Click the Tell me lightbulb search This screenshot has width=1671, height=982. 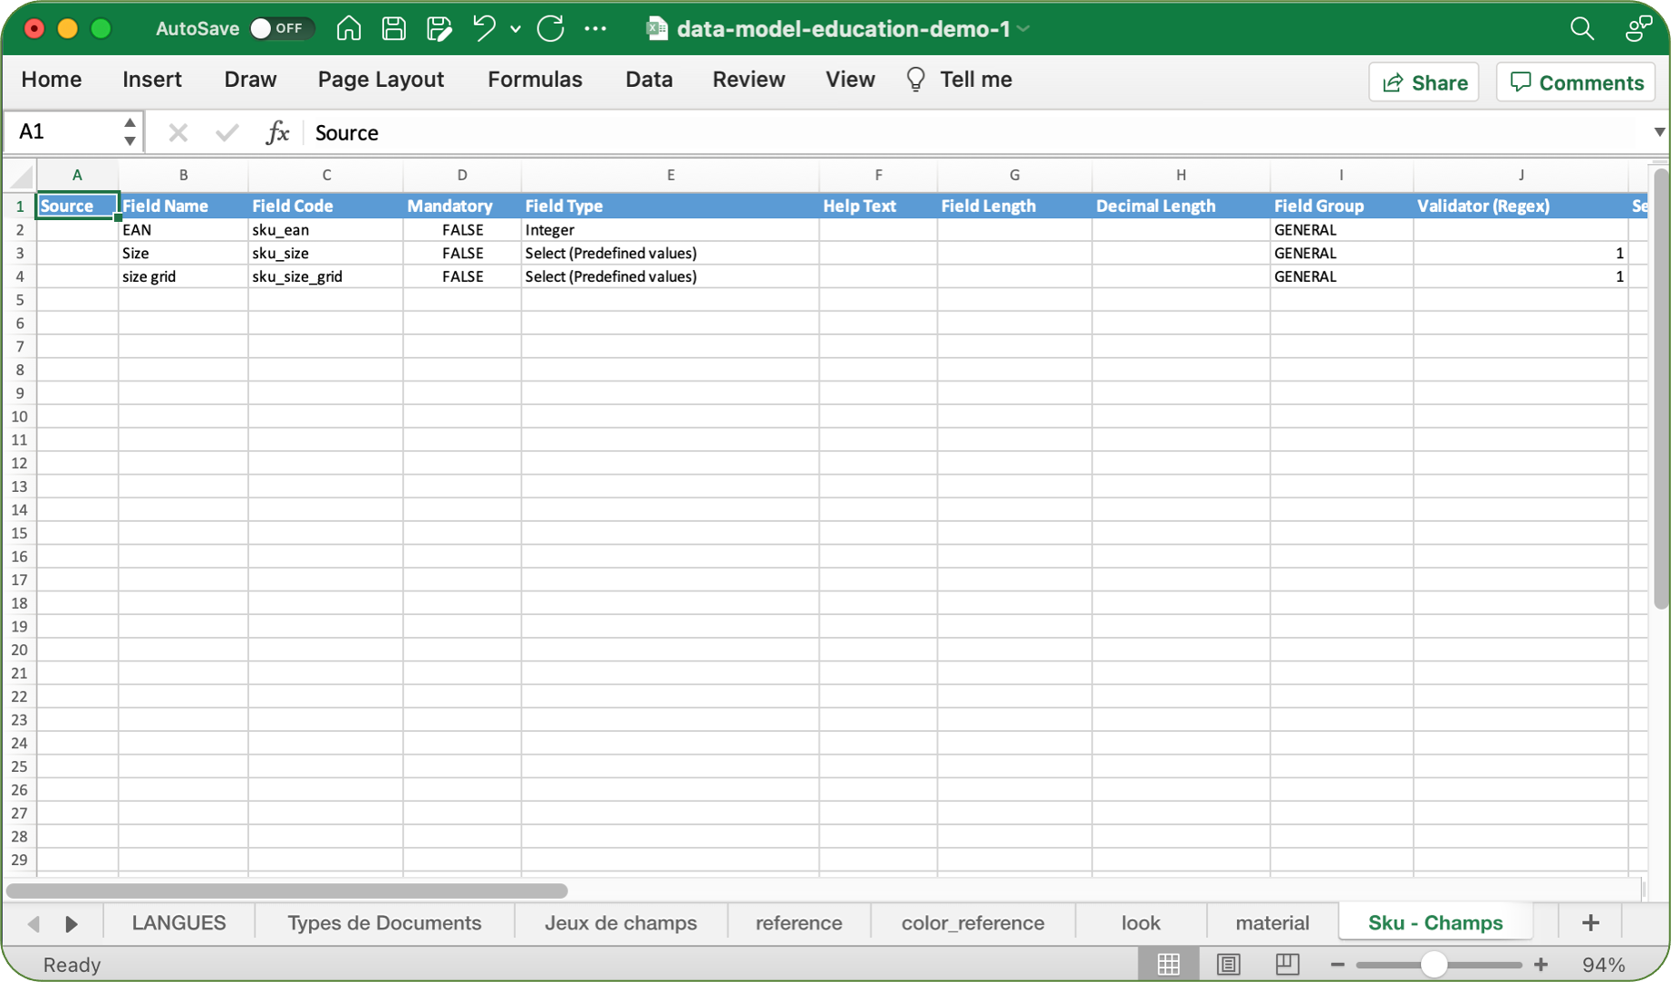point(959,80)
